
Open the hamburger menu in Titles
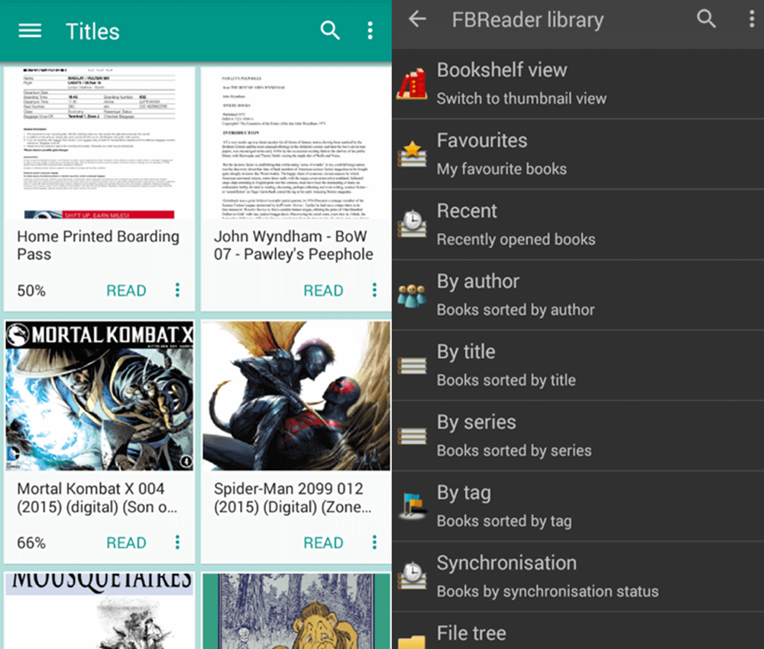[x=30, y=31]
